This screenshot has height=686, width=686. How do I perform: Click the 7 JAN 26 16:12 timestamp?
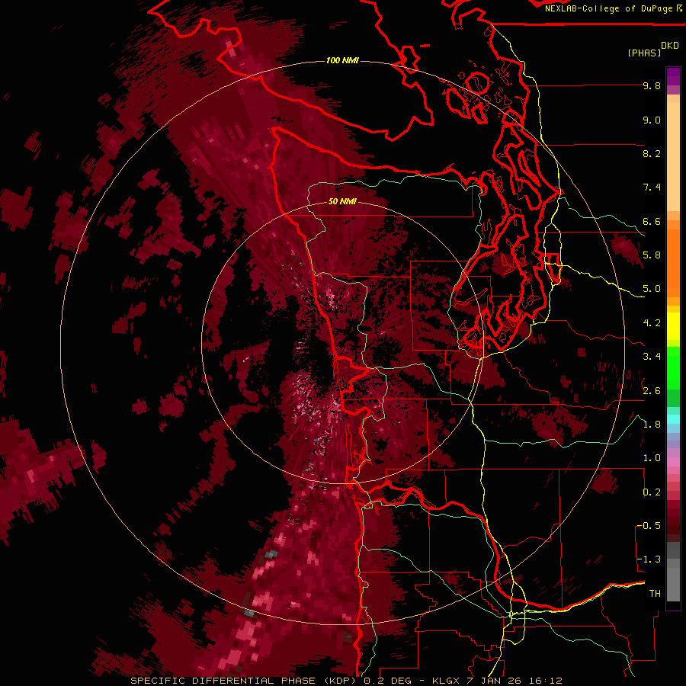(x=514, y=681)
